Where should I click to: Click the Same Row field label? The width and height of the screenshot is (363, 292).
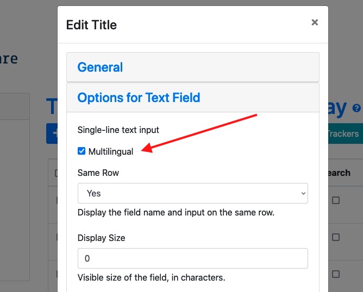pos(98,173)
